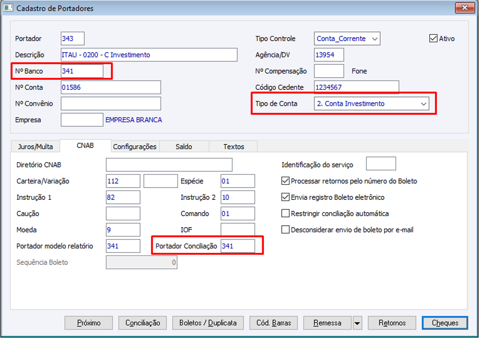The height and width of the screenshot is (338, 479).
Task: Open Boletos / Duplicata
Action: tap(208, 323)
